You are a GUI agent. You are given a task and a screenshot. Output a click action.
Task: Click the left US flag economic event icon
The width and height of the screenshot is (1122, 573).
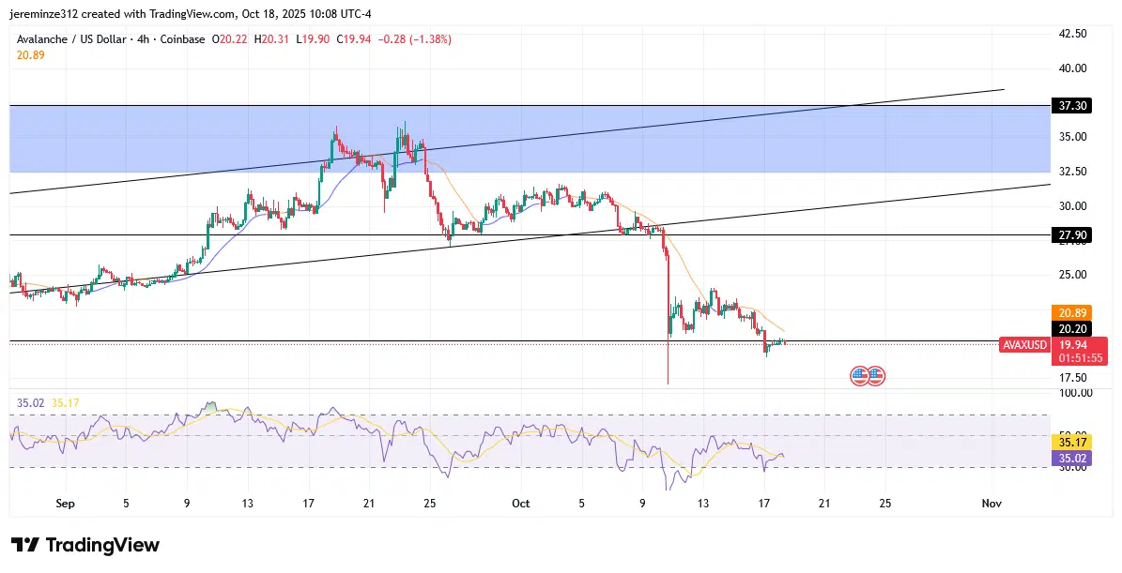(x=859, y=376)
